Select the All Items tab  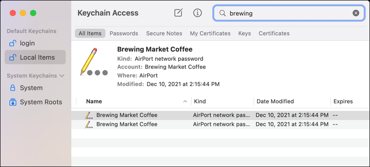(x=90, y=33)
